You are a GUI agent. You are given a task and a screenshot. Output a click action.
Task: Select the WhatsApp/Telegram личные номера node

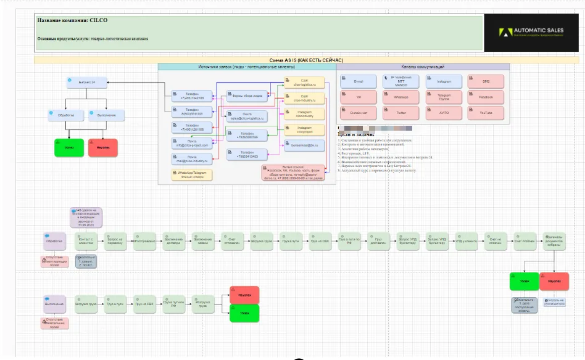192,175
